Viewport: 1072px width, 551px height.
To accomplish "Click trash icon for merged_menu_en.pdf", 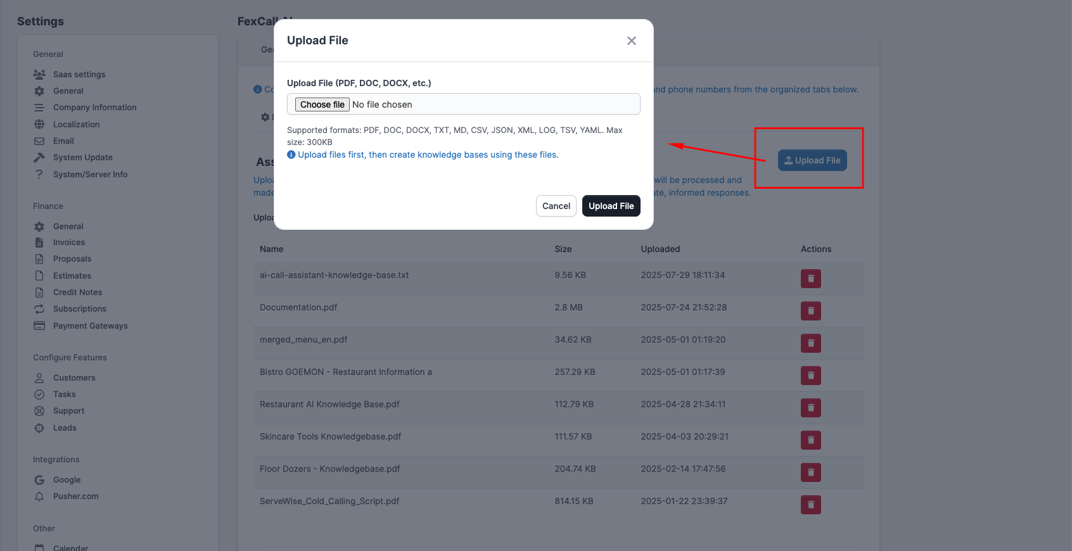I will coord(810,343).
